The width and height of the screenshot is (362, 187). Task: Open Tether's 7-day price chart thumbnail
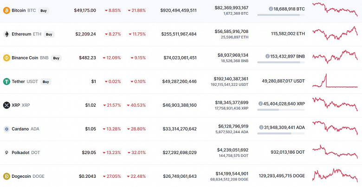pyautogui.click(x=335, y=82)
